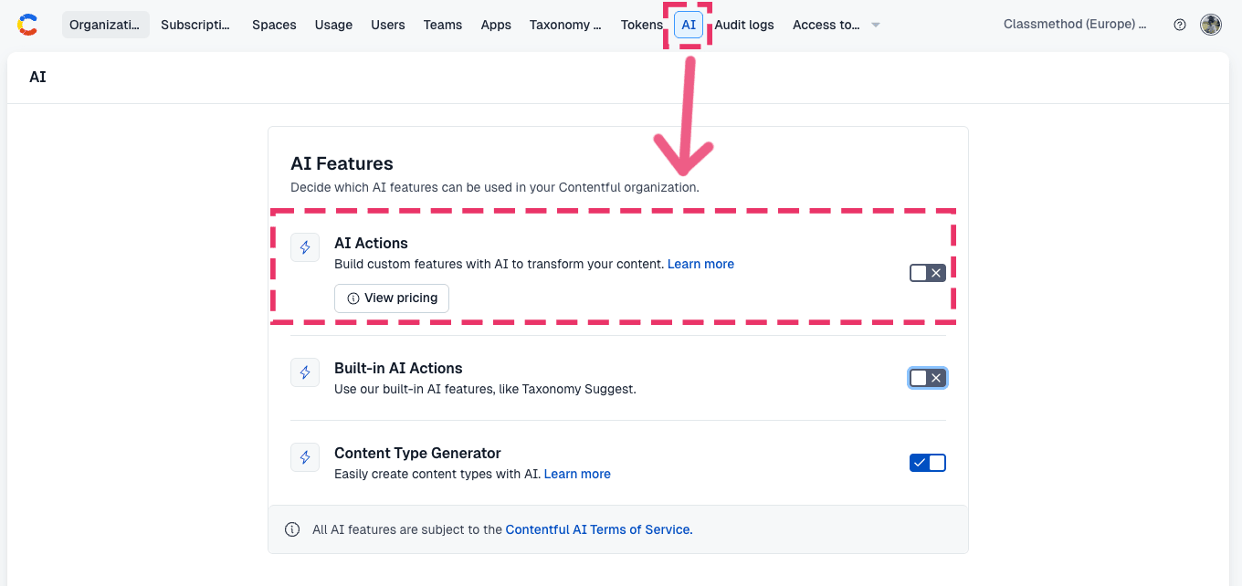Screen dimensions: 1242x586
Task: Open the Contentful AI Terms of Service link
Action: (x=599, y=529)
